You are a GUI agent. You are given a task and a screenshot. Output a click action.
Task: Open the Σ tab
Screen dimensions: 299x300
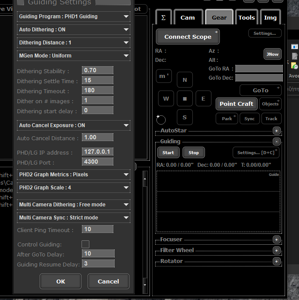[x=163, y=18]
